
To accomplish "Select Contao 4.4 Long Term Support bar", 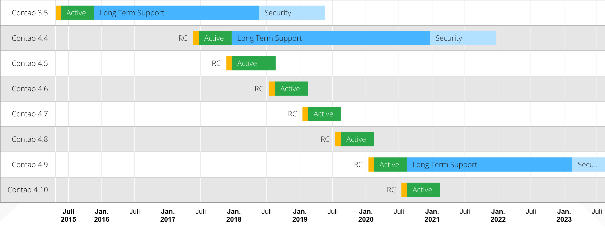I will tap(331, 38).
